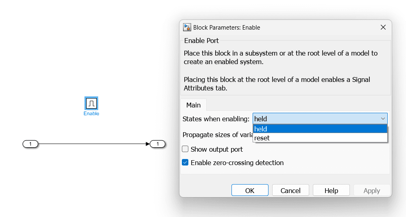Screen dimensions: 406x217
Task: Click the Enable block's name label
Action: [91, 114]
